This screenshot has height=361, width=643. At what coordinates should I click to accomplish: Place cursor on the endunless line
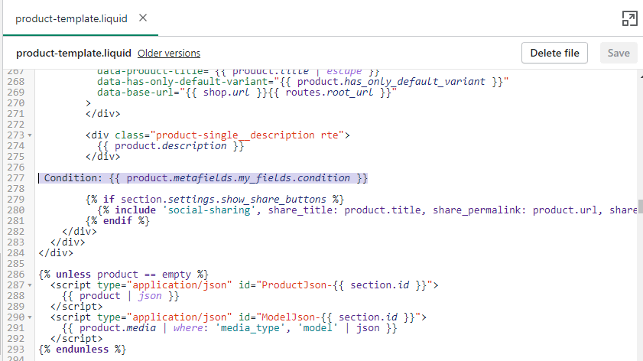(x=82, y=350)
